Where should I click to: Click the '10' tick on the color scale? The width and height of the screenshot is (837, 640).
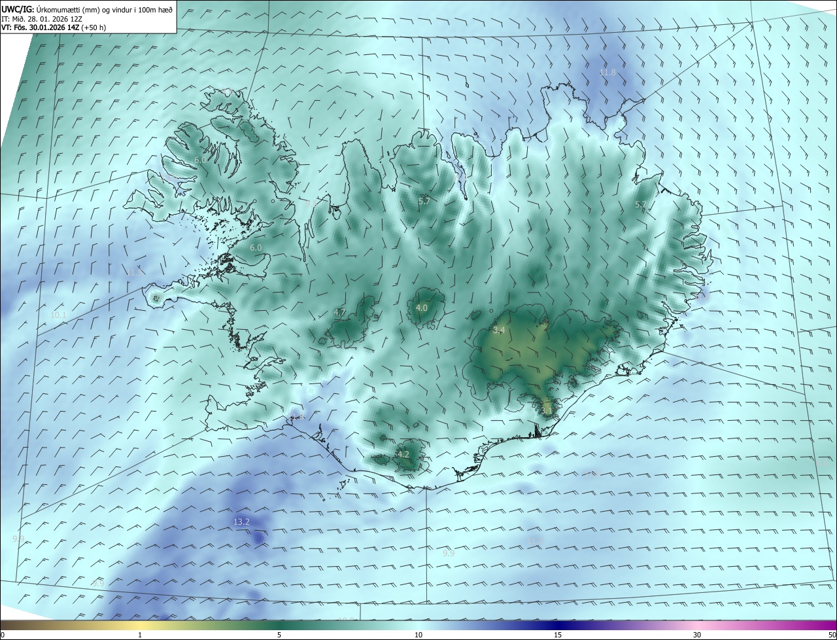418,635
